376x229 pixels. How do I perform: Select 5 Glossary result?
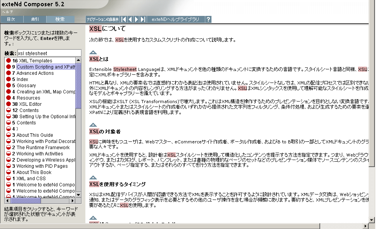coord(24,86)
